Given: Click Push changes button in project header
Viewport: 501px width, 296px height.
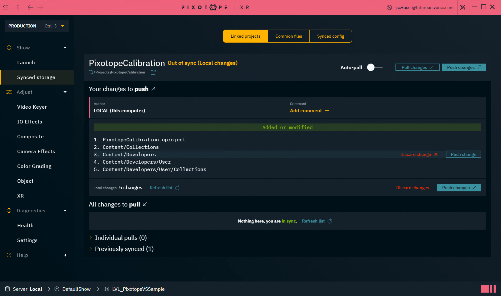Looking at the screenshot, I should tap(464, 67).
